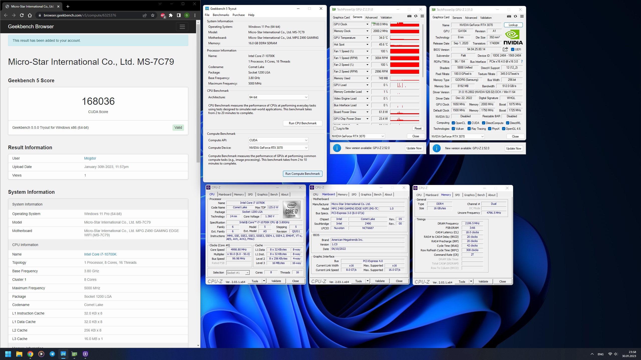
Task: Take screenshot in GPU-Z Sensors window
Action: pos(409,16)
